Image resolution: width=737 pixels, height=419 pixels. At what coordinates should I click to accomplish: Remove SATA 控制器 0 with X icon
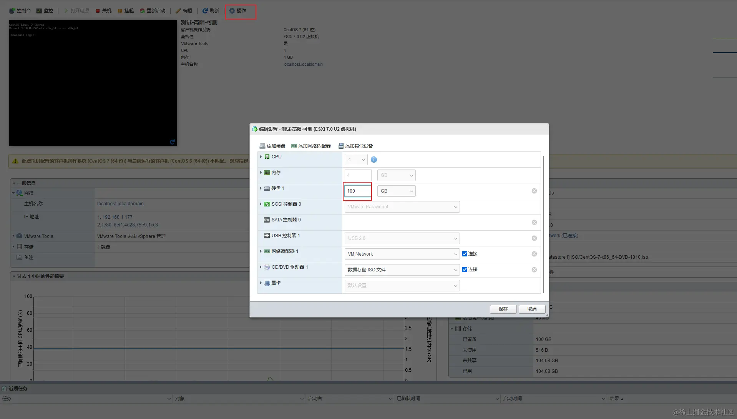point(534,223)
